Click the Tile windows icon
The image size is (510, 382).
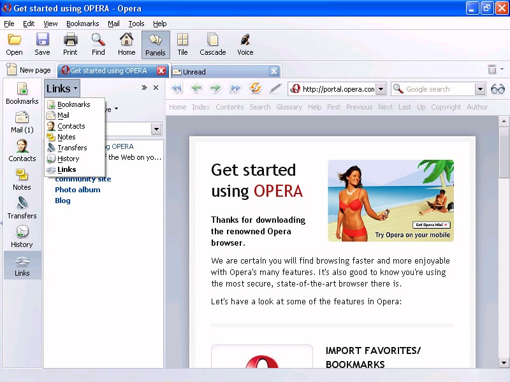pyautogui.click(x=182, y=45)
